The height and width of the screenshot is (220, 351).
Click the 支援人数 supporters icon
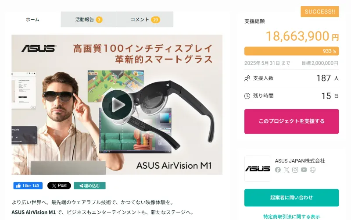point(247,78)
